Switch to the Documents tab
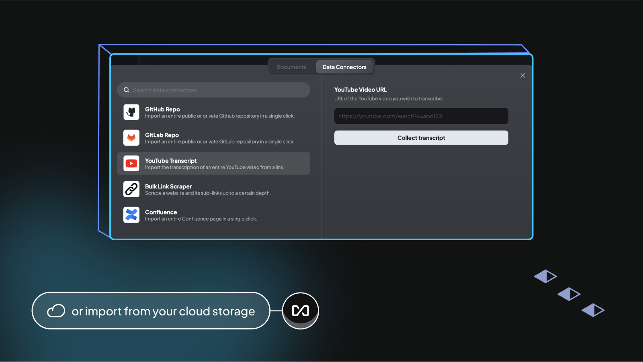Viewport: 643px width, 362px height. 291,67
